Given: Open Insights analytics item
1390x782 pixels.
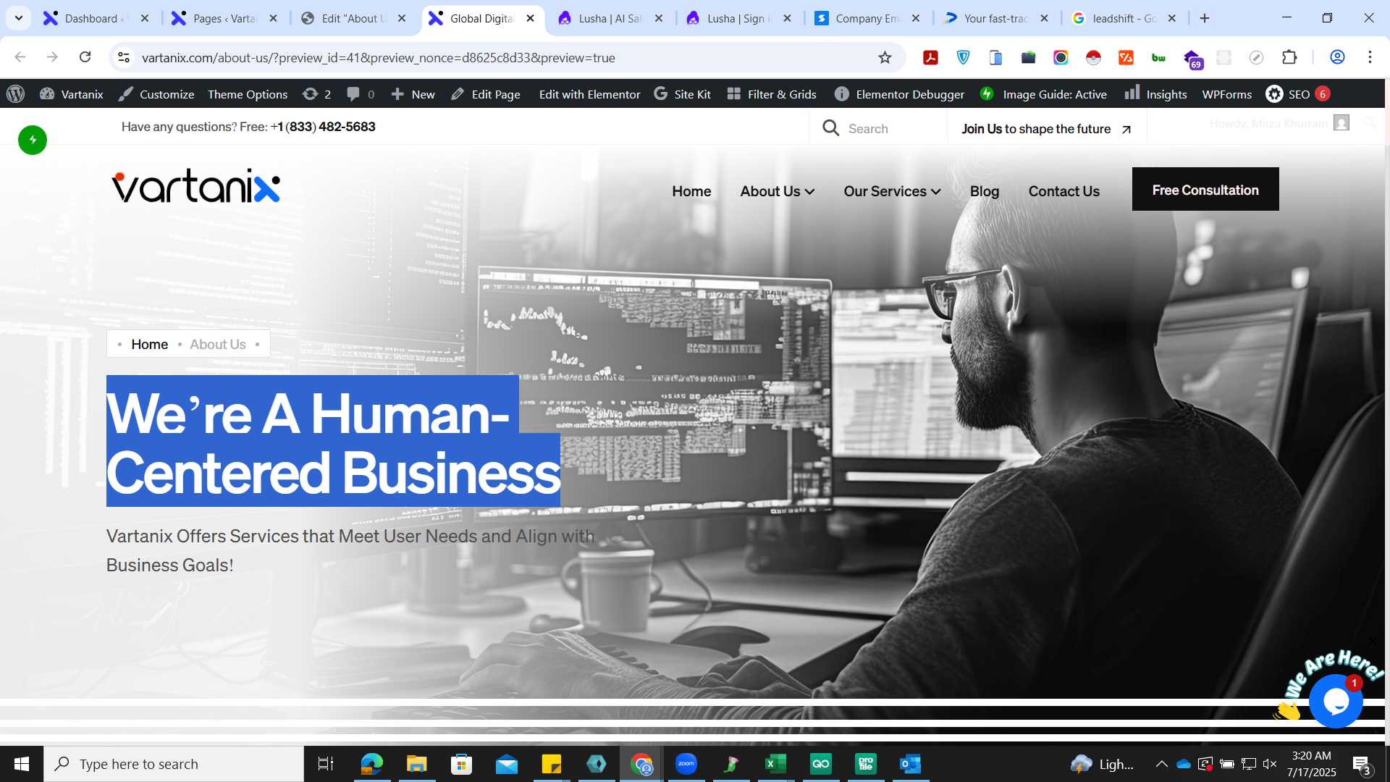Looking at the screenshot, I should click(x=1155, y=94).
